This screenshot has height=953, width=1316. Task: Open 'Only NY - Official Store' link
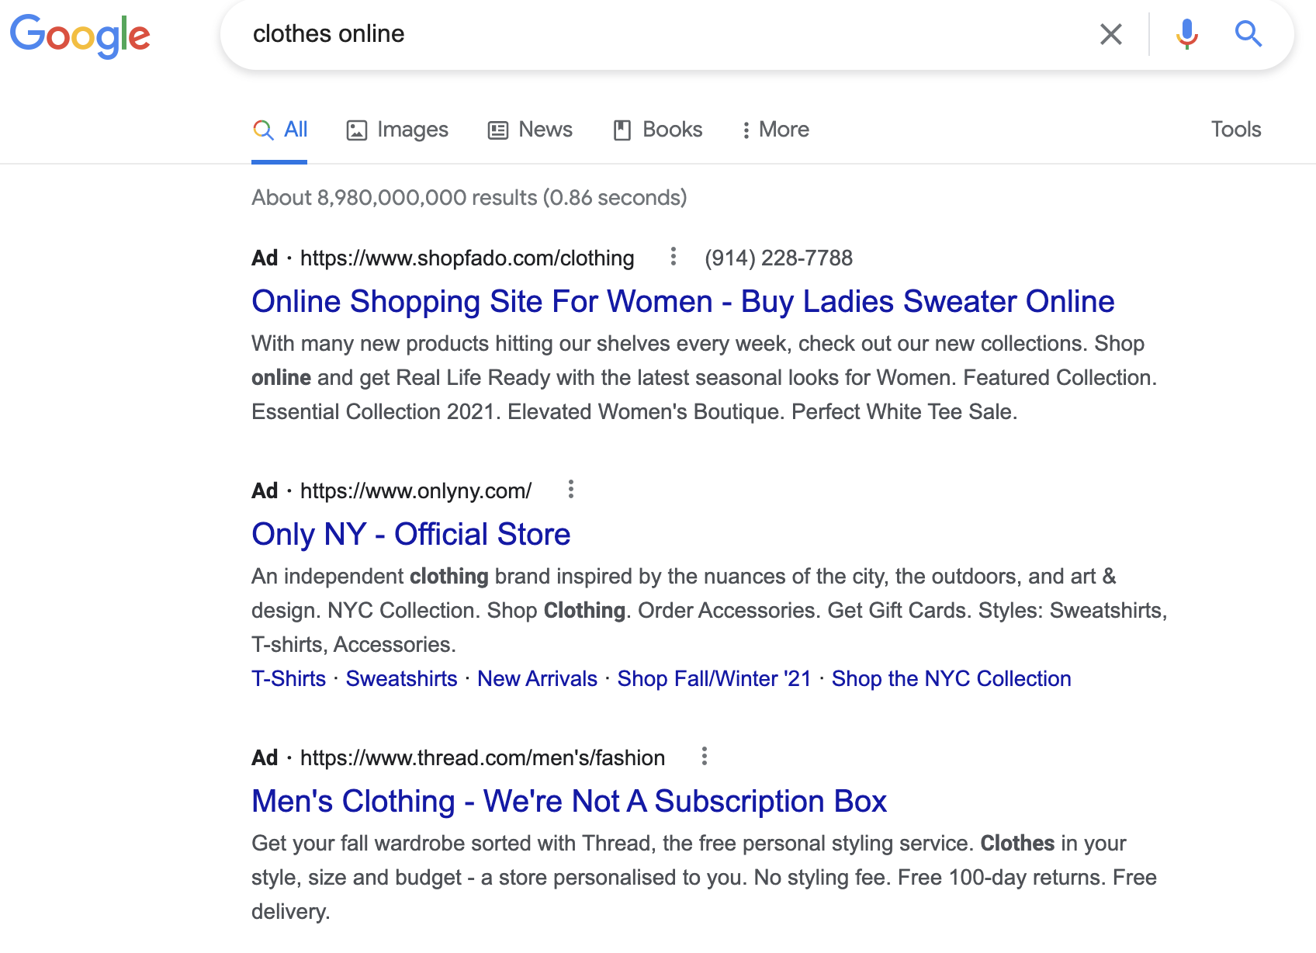click(411, 534)
